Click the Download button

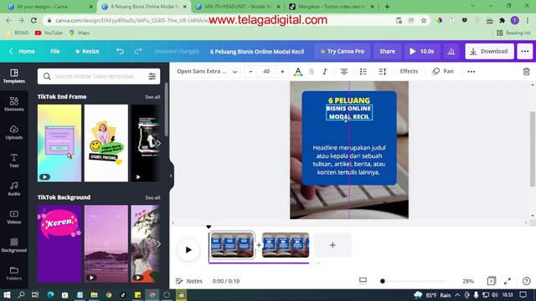click(x=489, y=51)
